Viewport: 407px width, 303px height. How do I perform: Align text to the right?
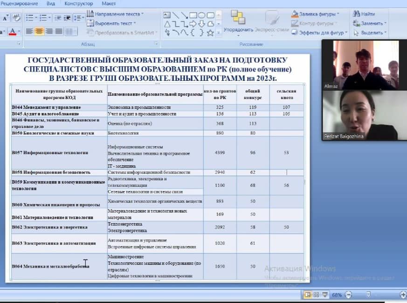pyautogui.click(x=49, y=32)
